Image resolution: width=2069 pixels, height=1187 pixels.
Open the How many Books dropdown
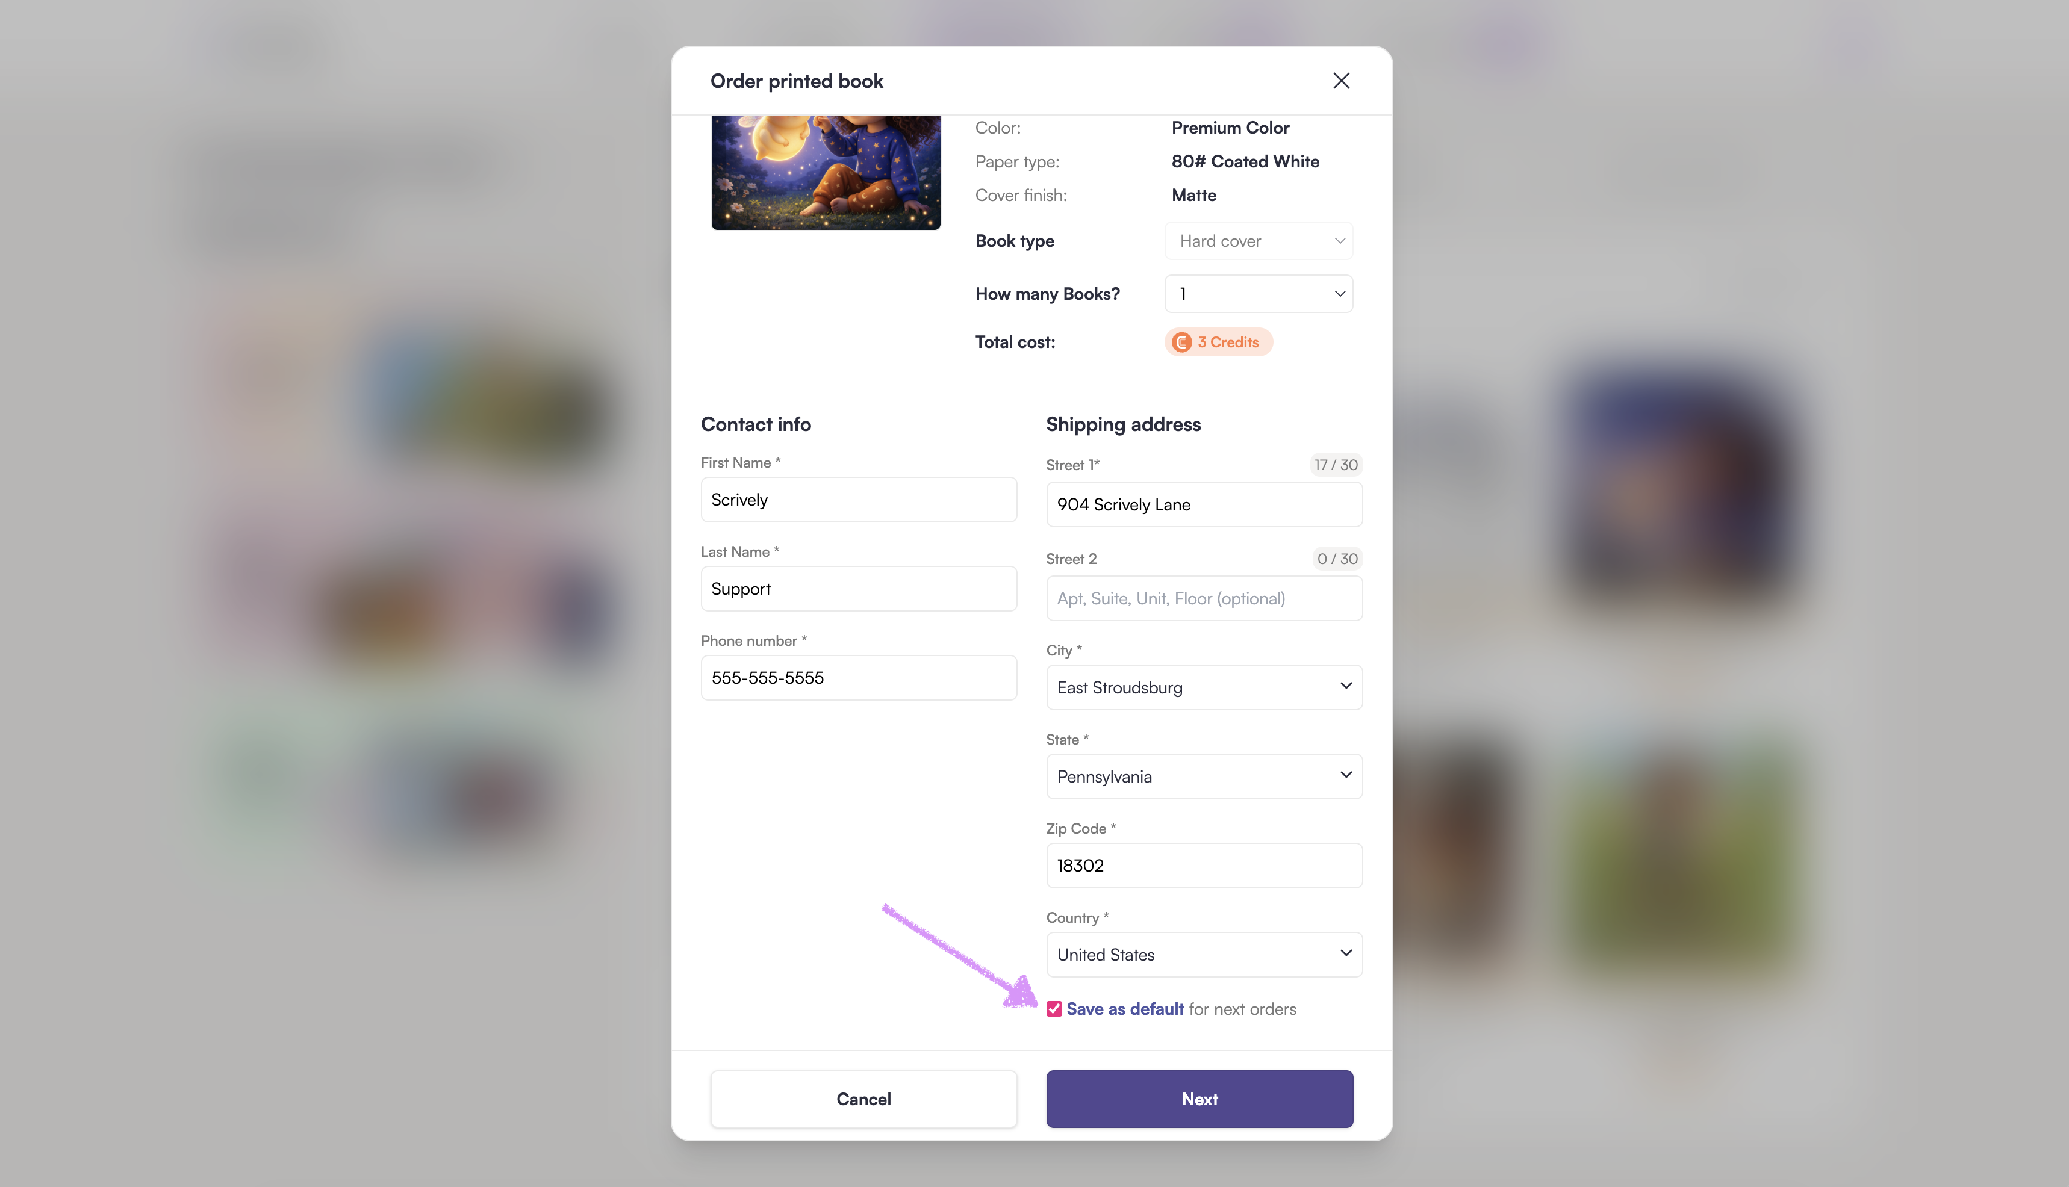[x=1259, y=294]
